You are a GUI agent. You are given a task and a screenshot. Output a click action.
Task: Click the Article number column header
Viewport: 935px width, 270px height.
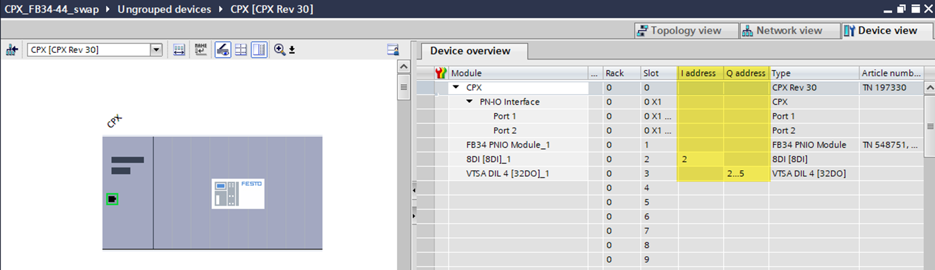(891, 73)
